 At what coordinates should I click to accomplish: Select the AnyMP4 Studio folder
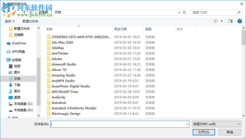coord(61,81)
